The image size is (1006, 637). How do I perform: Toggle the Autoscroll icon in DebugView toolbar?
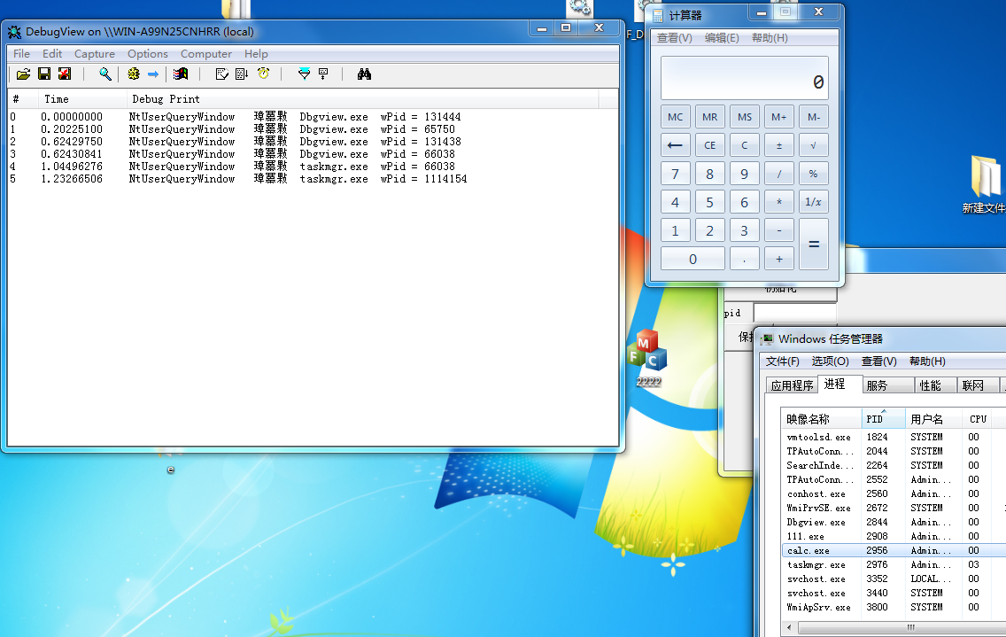[241, 74]
